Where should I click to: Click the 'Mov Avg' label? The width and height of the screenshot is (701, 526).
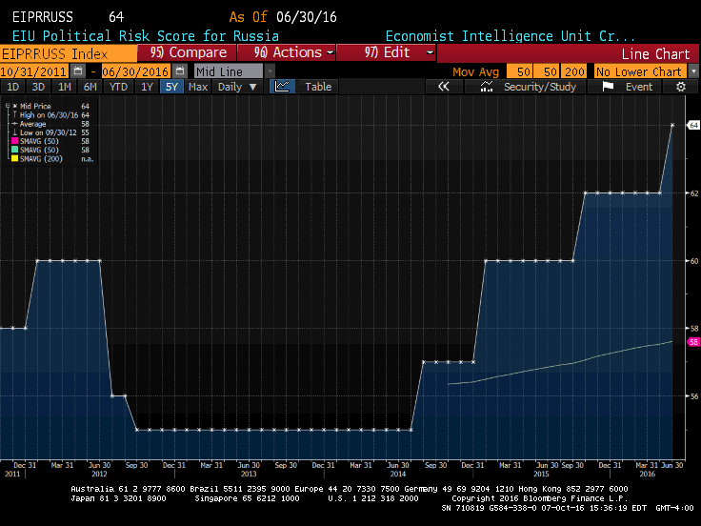[475, 71]
